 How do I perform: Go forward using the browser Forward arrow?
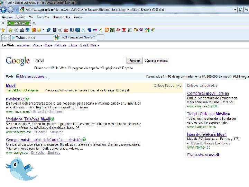coord(10,10)
